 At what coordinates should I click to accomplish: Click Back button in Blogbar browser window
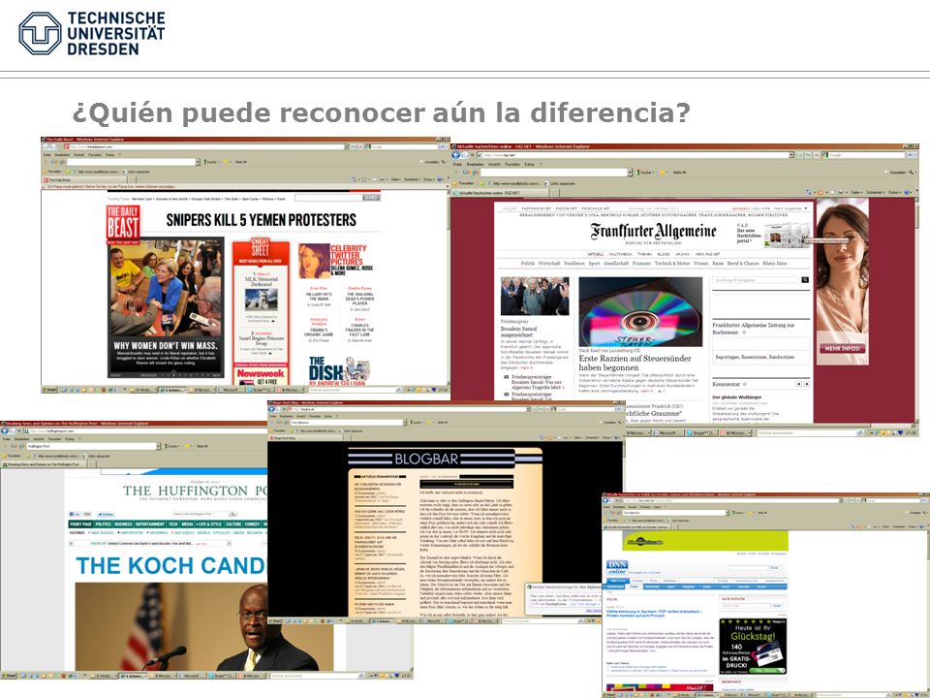(x=272, y=409)
